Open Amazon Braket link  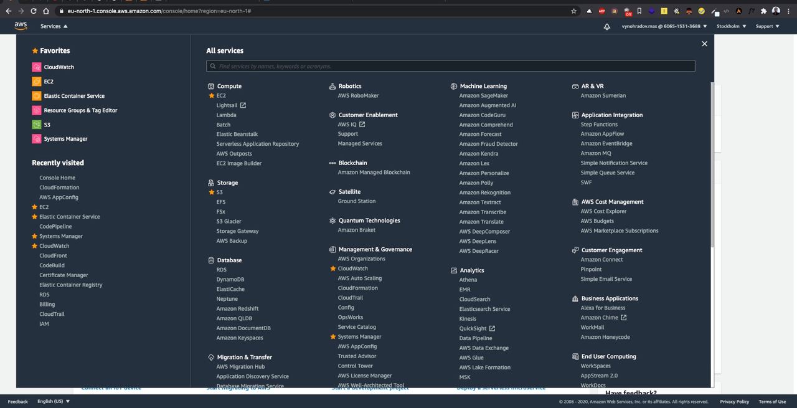pyautogui.click(x=356, y=230)
